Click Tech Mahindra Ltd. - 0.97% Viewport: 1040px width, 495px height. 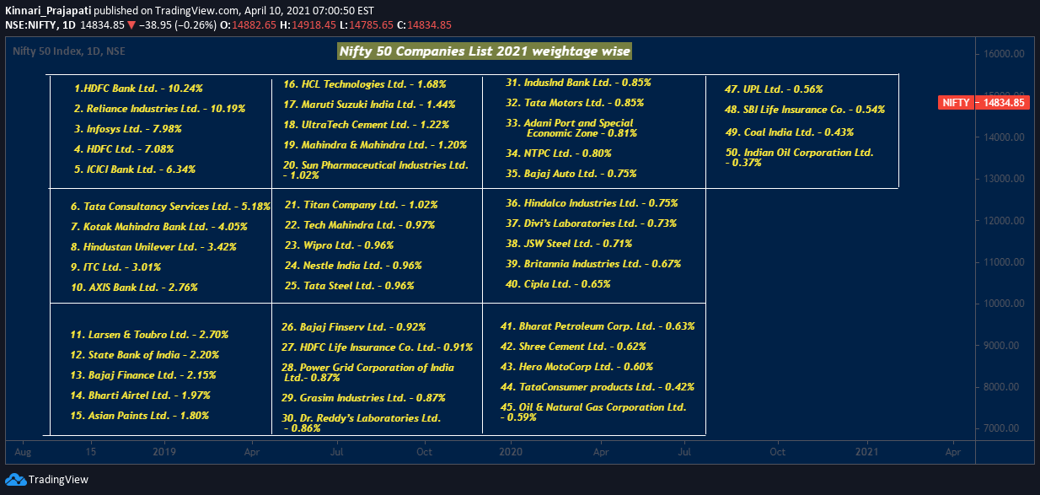[x=360, y=225]
